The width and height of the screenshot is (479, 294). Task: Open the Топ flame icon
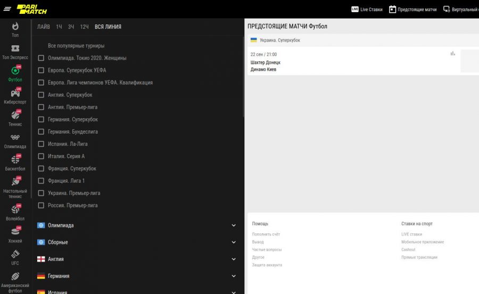click(x=15, y=26)
